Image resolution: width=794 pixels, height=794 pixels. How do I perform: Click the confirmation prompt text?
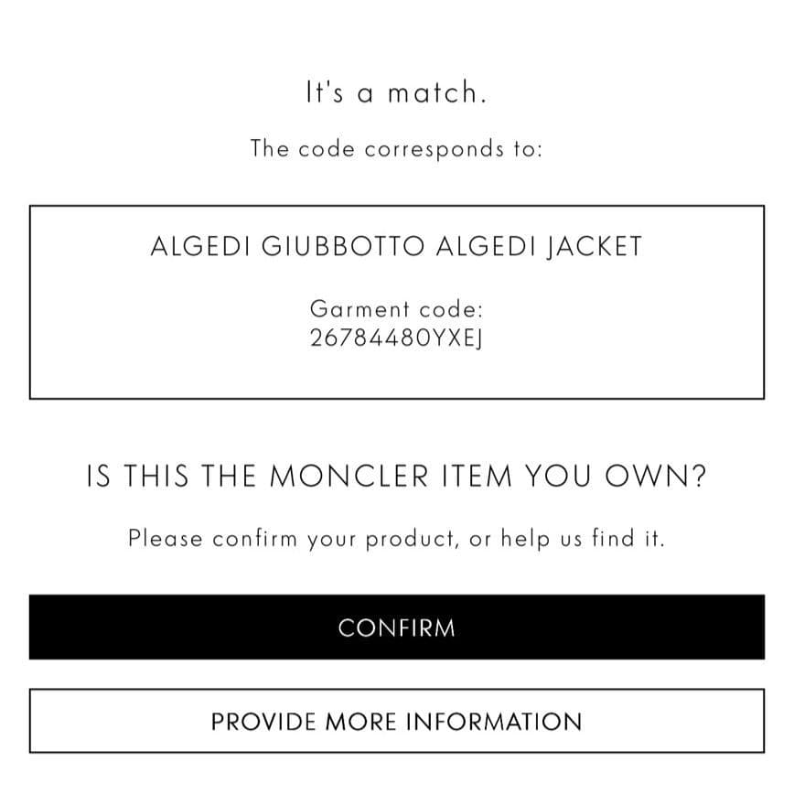pos(397,538)
